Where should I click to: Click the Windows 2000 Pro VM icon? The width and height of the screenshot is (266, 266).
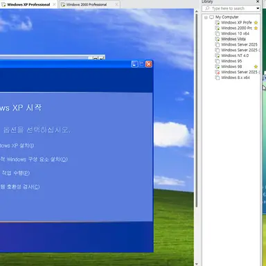coord(218,28)
